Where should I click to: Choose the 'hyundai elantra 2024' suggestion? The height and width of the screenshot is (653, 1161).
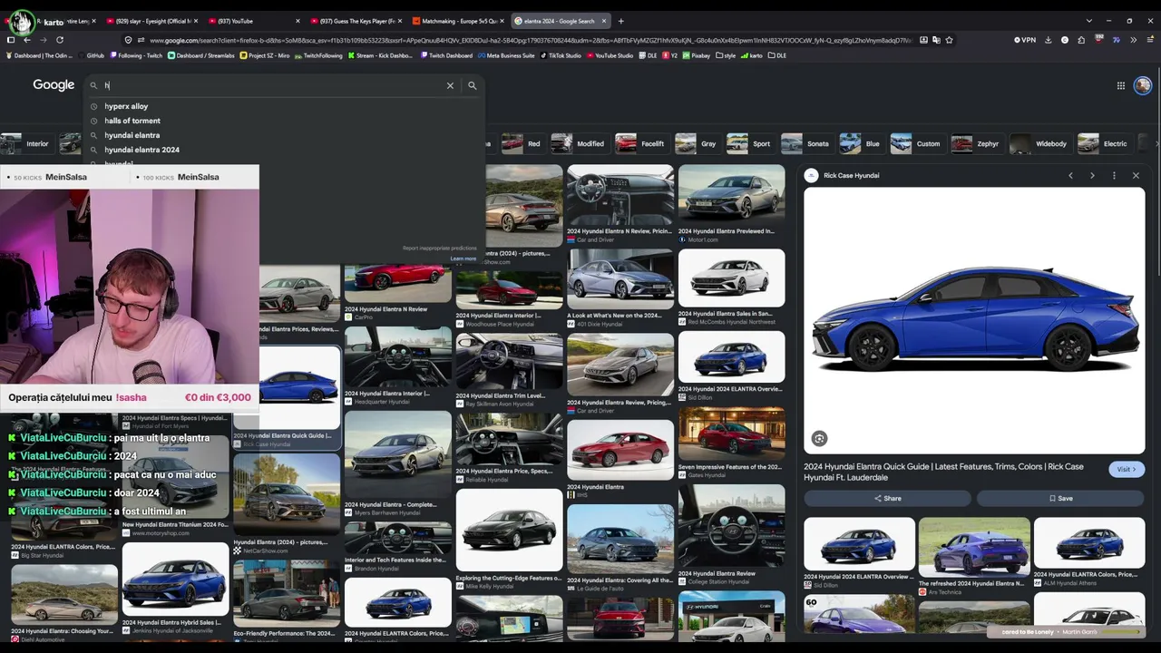(141, 150)
